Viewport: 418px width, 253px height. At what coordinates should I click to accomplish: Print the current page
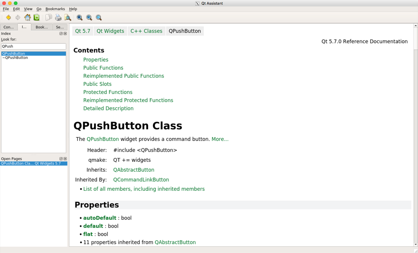coord(58,18)
